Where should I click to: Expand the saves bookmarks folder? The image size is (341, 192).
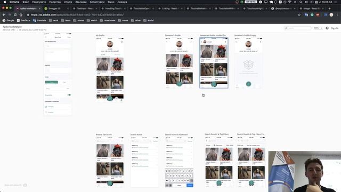click(x=123, y=20)
